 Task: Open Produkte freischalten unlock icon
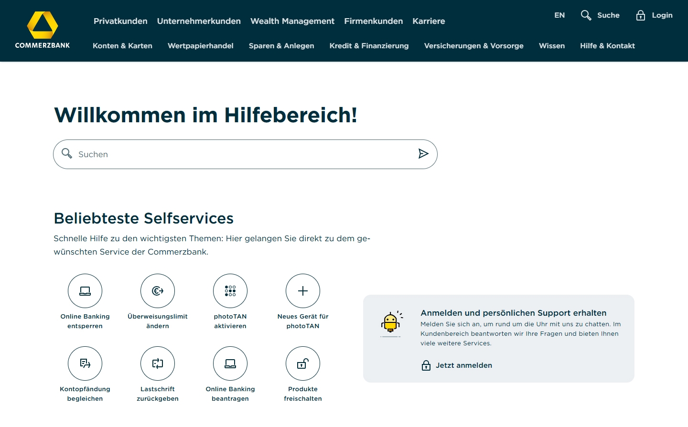click(x=303, y=363)
